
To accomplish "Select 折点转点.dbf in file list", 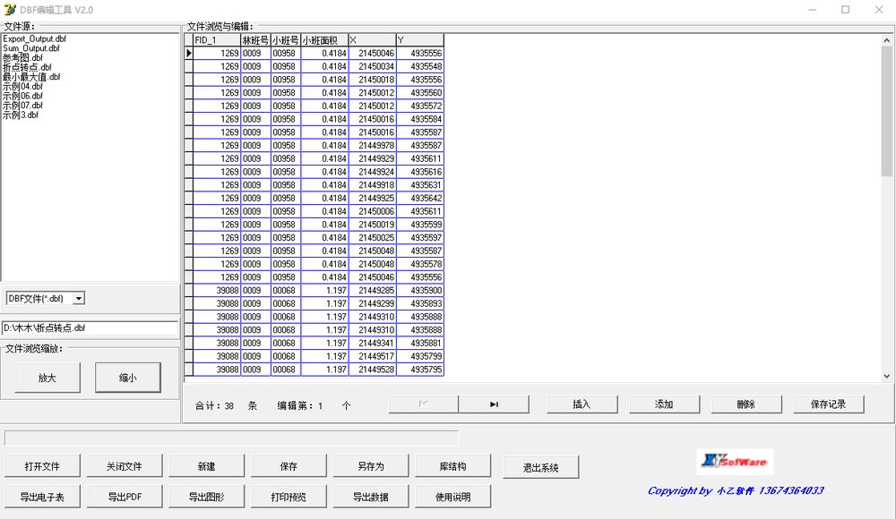I will [x=27, y=67].
